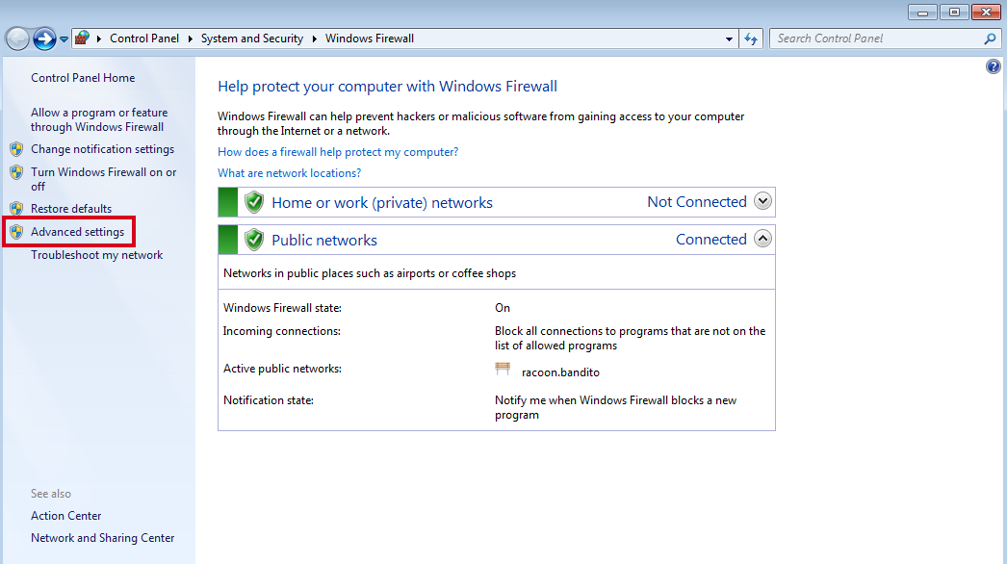This screenshot has height=564, width=1007.
Task: Open the recent pages dropdown beside navigation arrows
Action: [64, 38]
